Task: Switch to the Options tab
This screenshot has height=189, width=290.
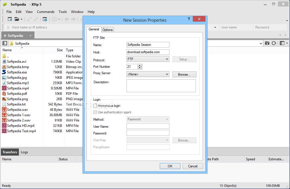Action: tap(107, 30)
